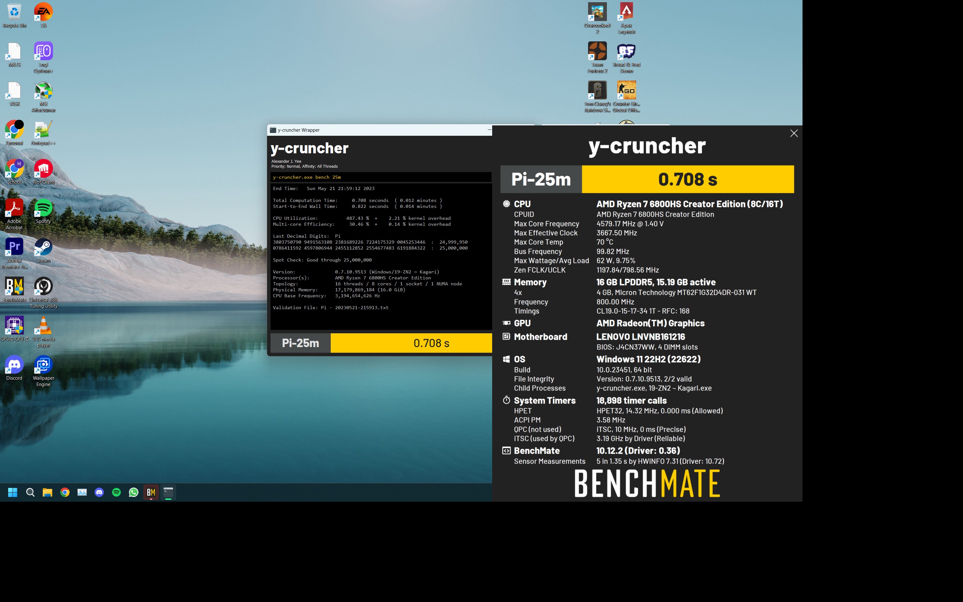Switch to the terminal taskbar window
The width and height of the screenshot is (963, 602).
pyautogui.click(x=168, y=493)
